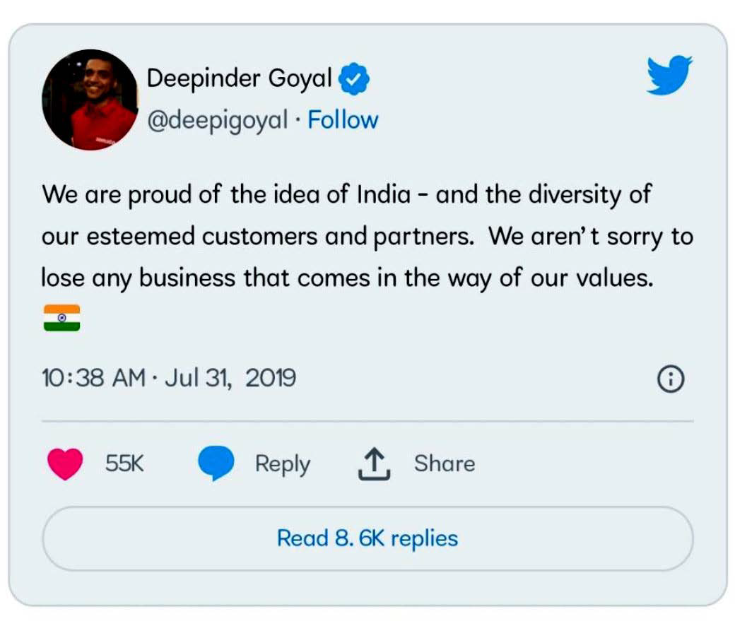This screenshot has height=621, width=735.
Task: Click the 10:38 AM time text
Action: tap(94, 378)
